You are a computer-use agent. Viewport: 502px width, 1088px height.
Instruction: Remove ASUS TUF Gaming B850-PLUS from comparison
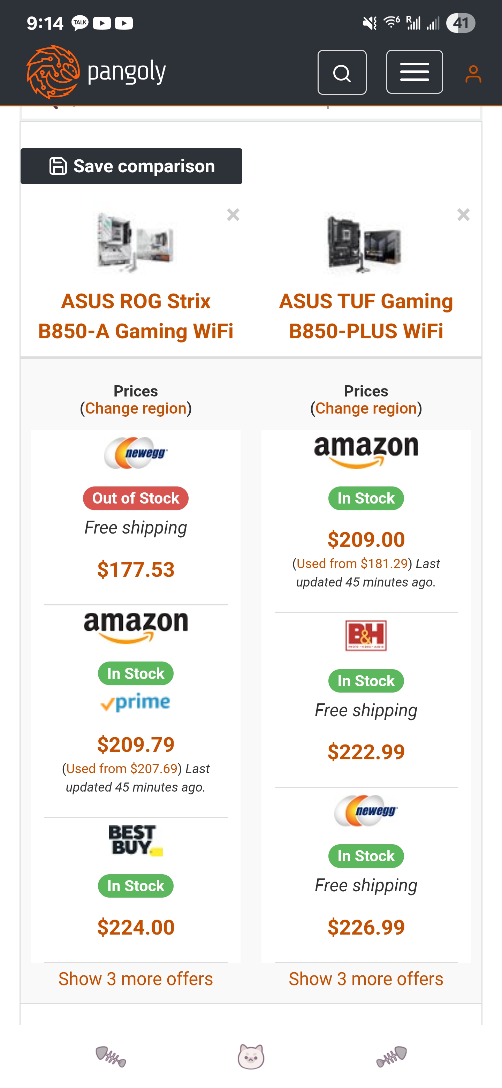coord(463,215)
